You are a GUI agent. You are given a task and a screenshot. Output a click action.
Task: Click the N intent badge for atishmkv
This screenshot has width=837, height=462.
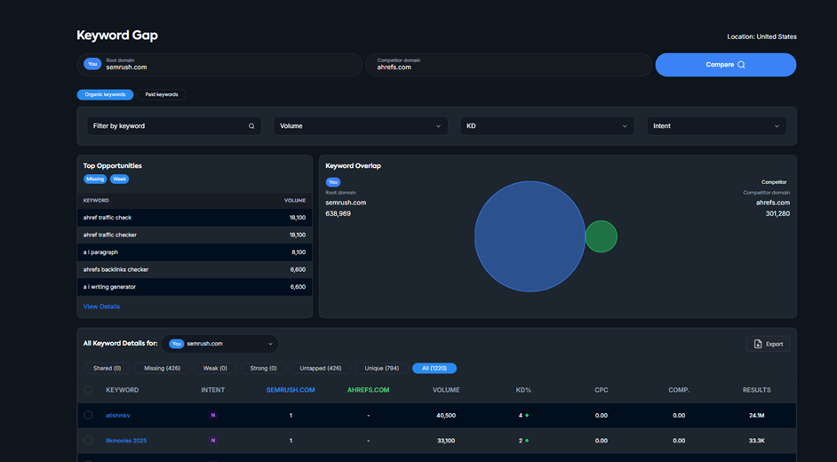click(212, 415)
